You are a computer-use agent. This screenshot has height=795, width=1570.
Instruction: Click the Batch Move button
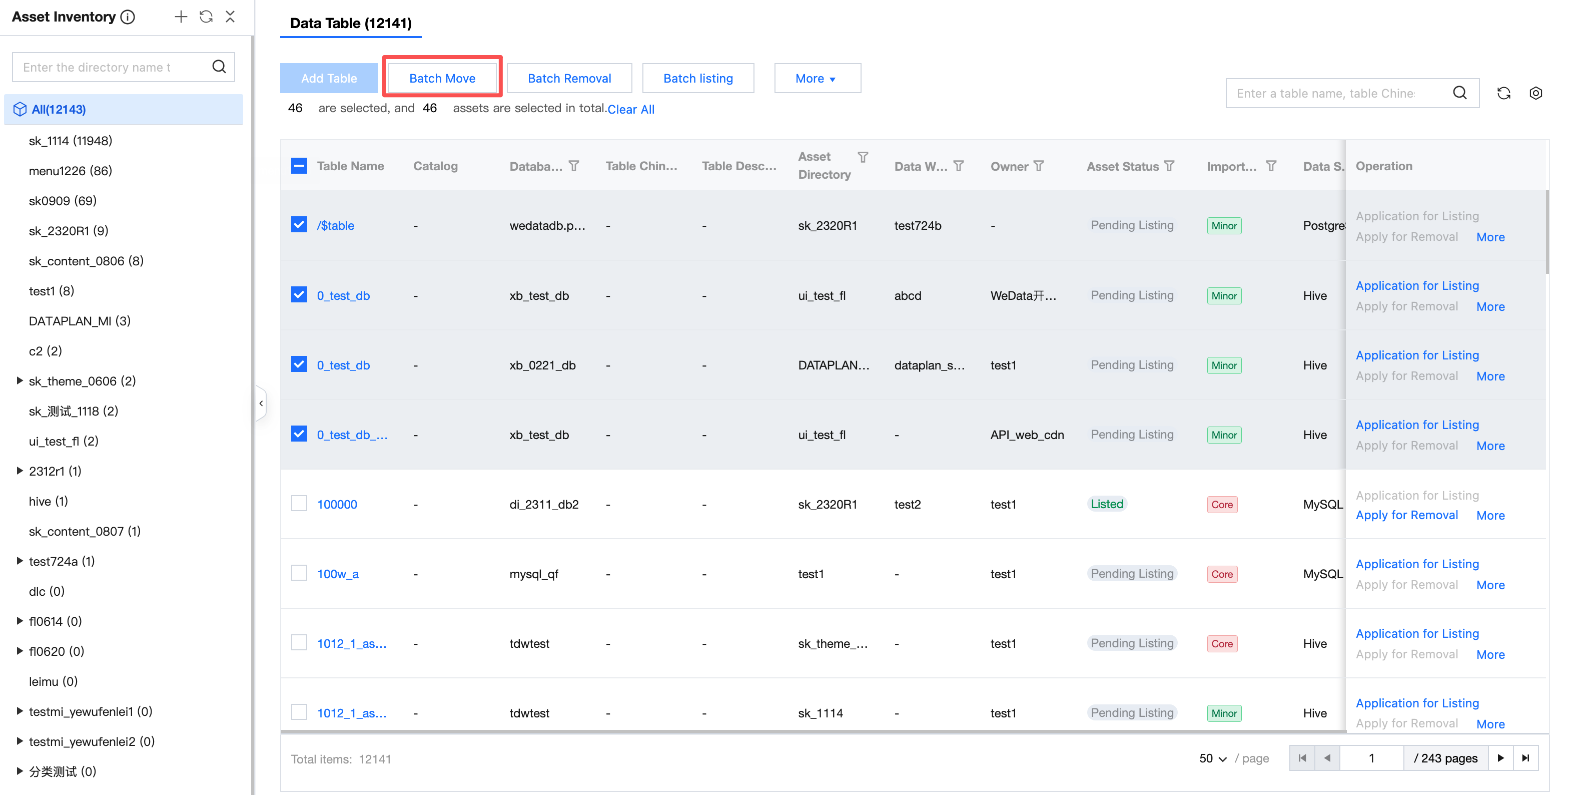point(442,78)
